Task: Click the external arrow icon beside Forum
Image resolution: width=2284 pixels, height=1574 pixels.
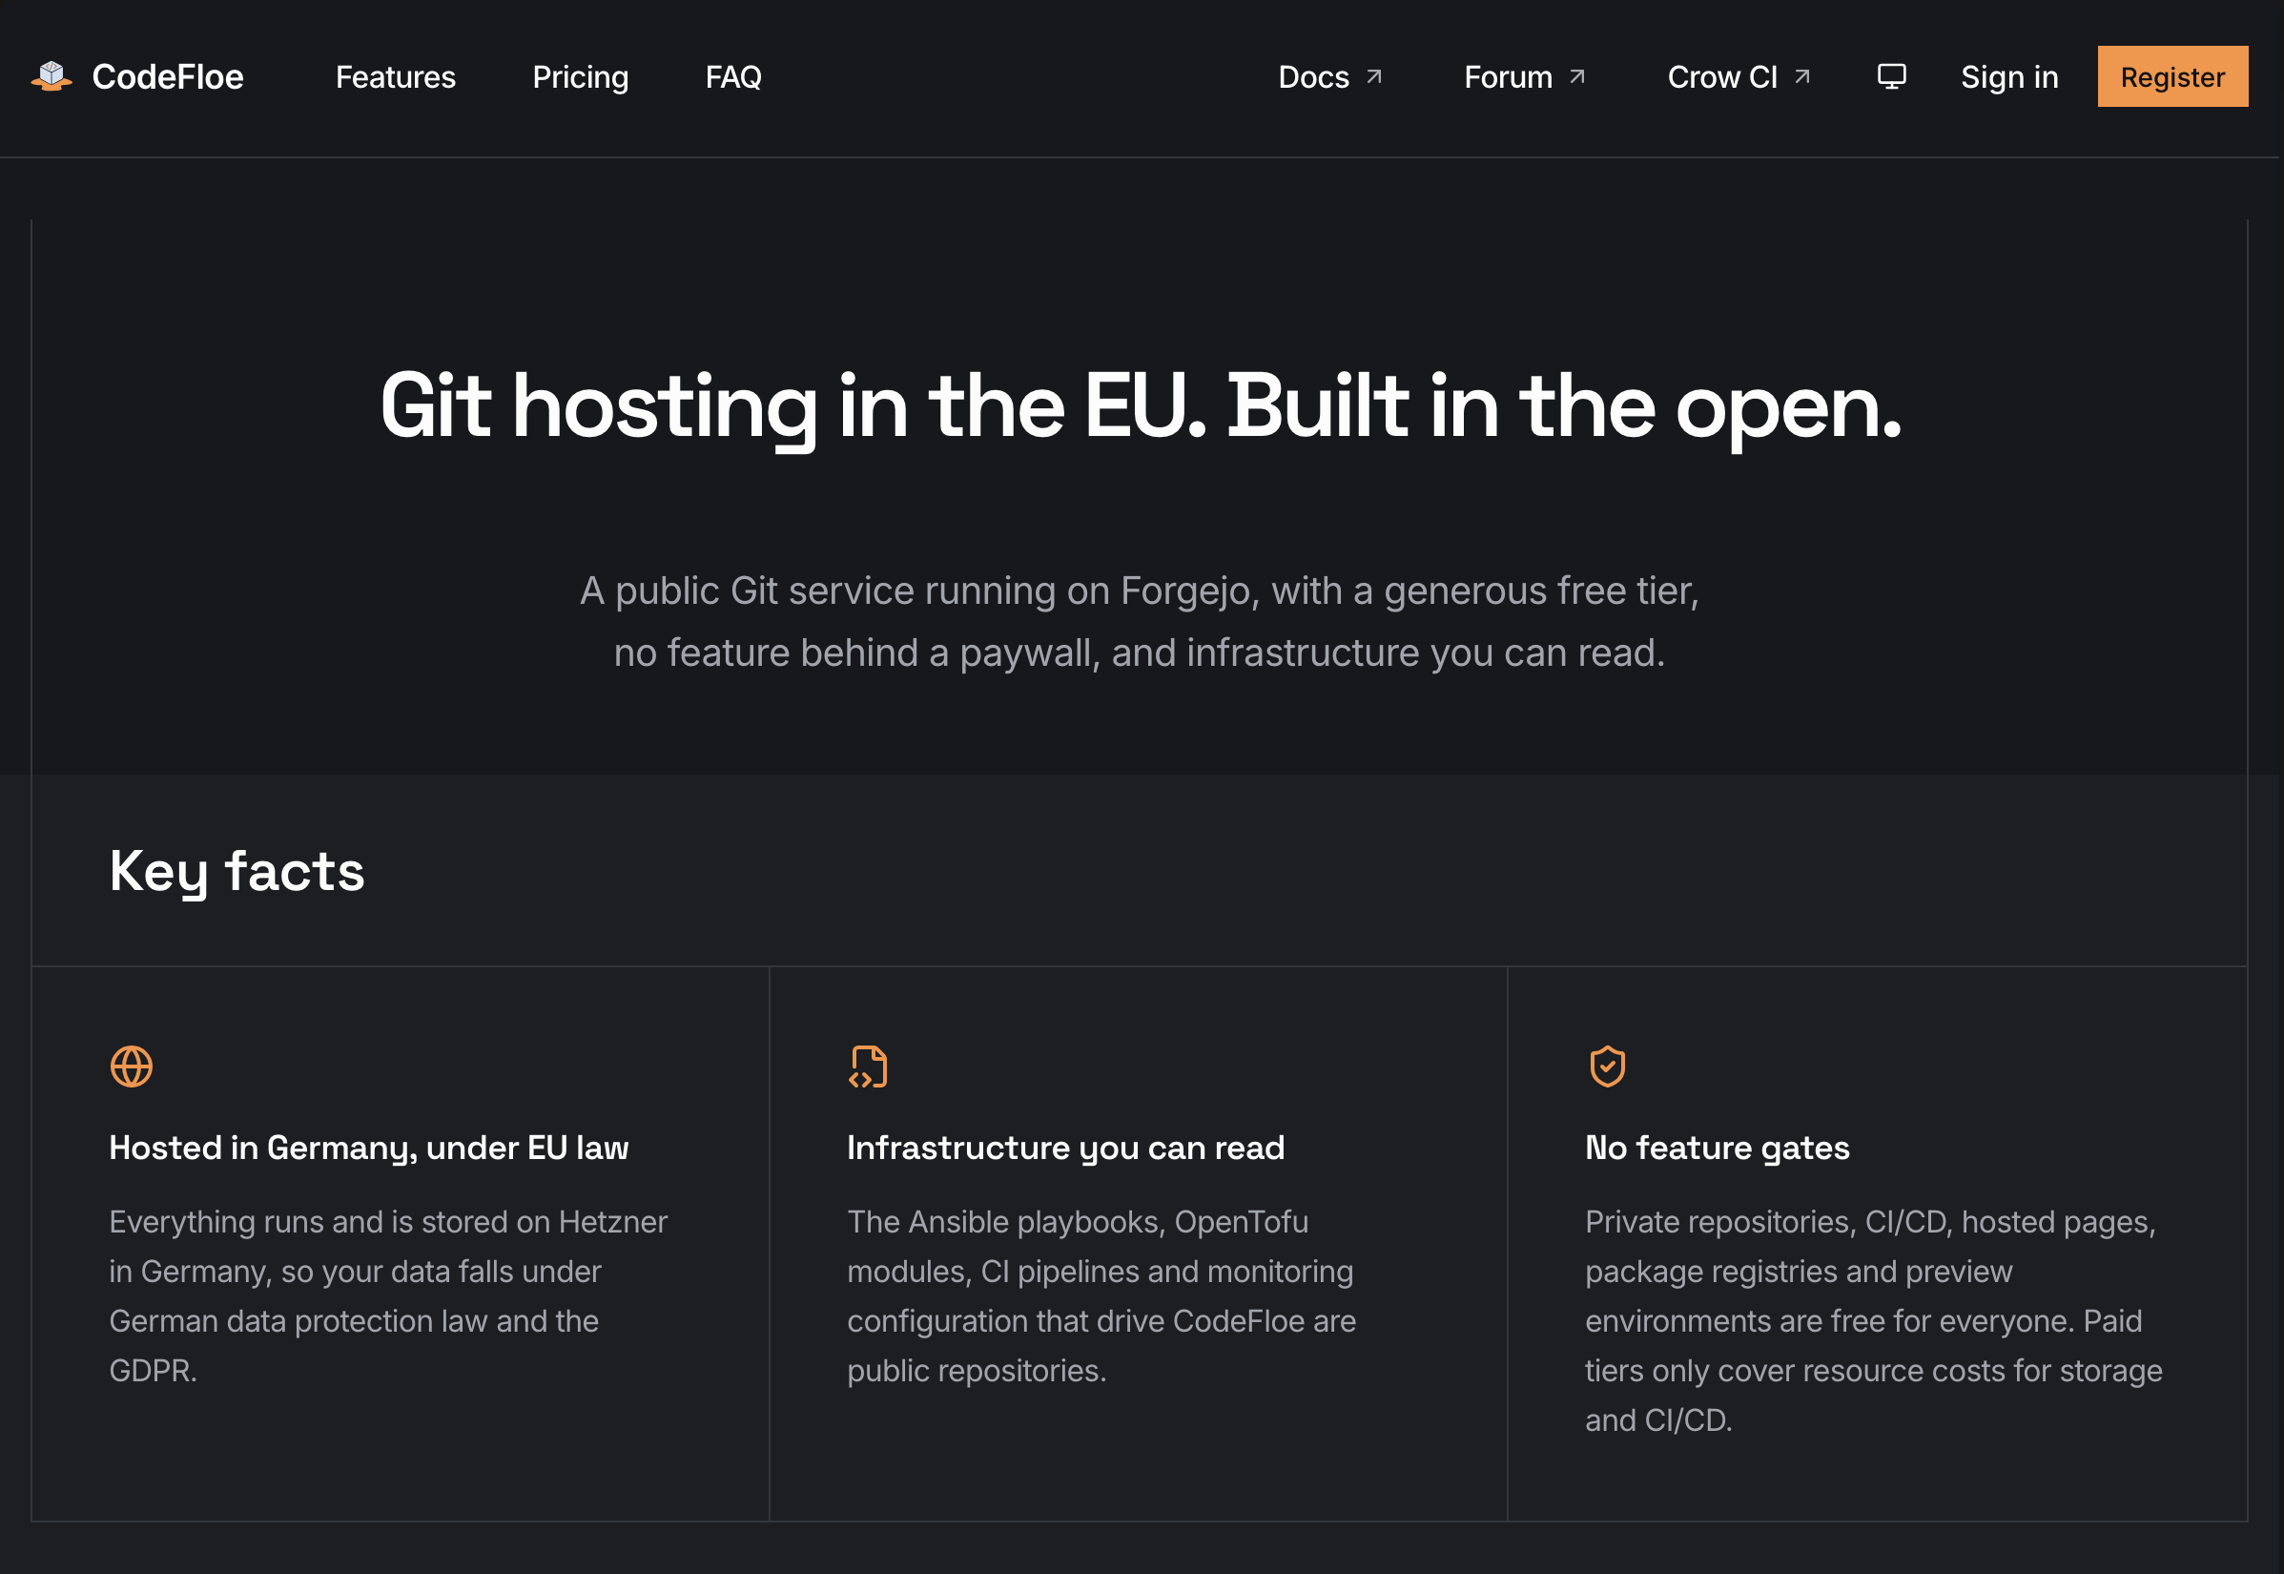Action: pyautogui.click(x=1576, y=77)
